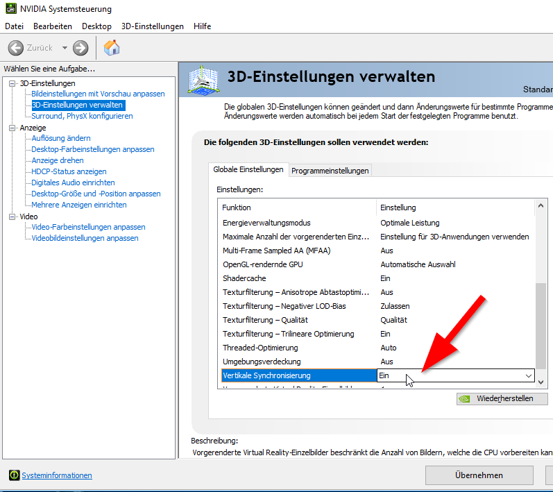Open the 3D-Einstellungen menu
The width and height of the screenshot is (553, 492).
click(x=153, y=26)
